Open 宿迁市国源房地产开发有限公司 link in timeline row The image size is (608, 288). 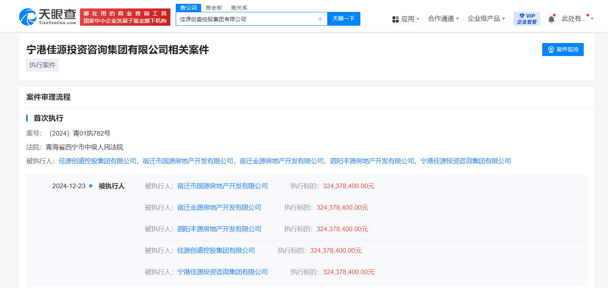[222, 186]
